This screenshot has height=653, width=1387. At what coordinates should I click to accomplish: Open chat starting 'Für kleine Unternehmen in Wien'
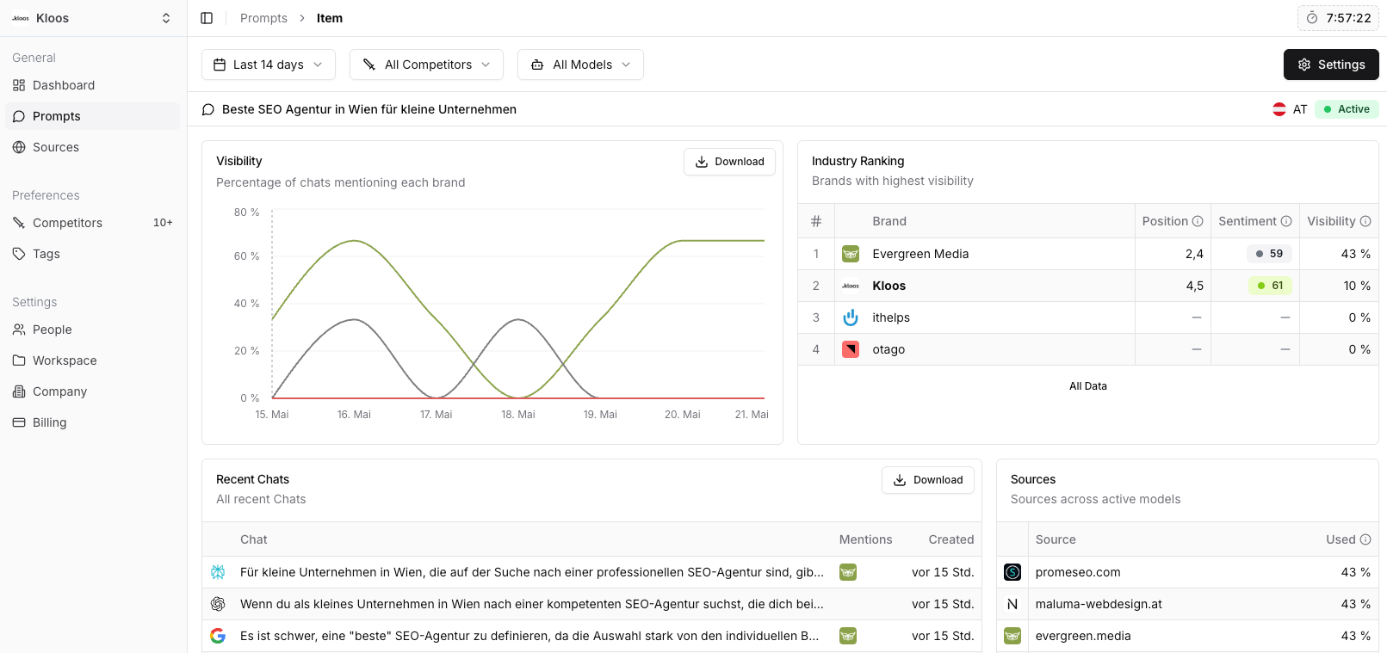tap(531, 572)
